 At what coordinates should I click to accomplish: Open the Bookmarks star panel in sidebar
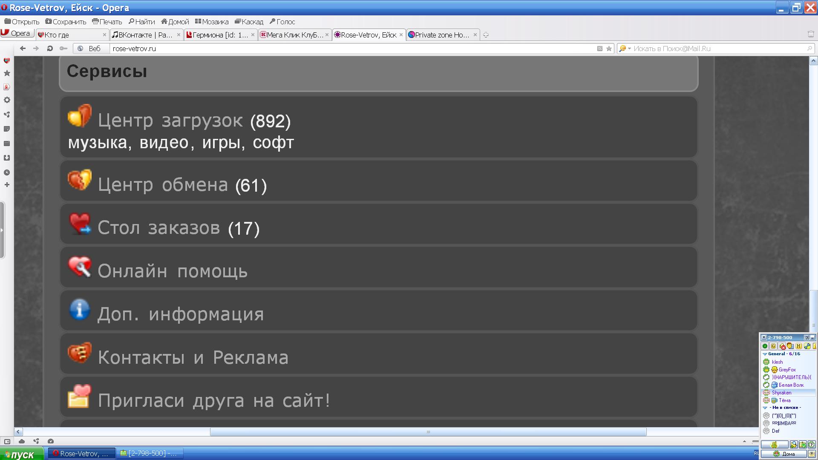point(7,73)
